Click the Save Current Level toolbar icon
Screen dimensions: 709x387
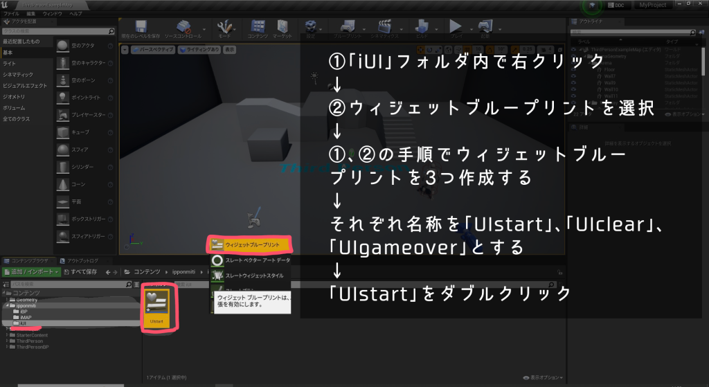[x=141, y=26]
